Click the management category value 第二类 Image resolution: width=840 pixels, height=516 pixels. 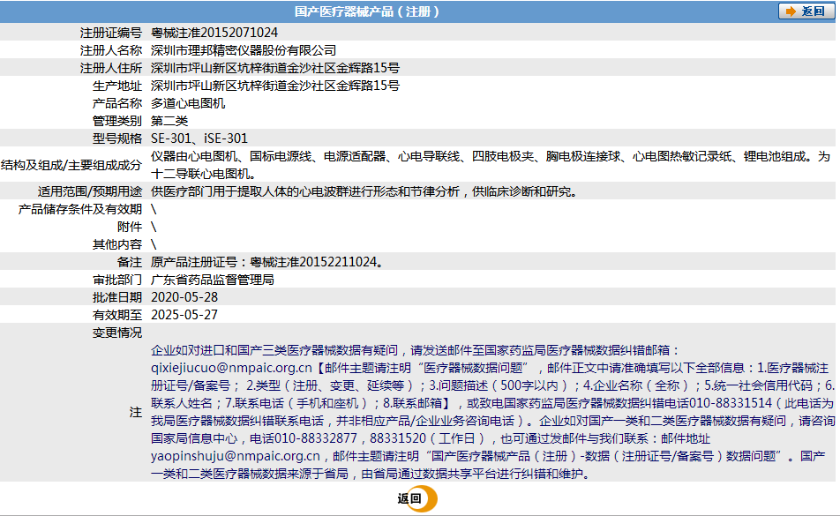tap(169, 121)
